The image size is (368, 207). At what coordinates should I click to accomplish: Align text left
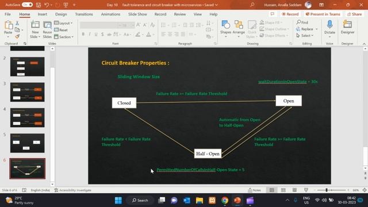[163, 34]
